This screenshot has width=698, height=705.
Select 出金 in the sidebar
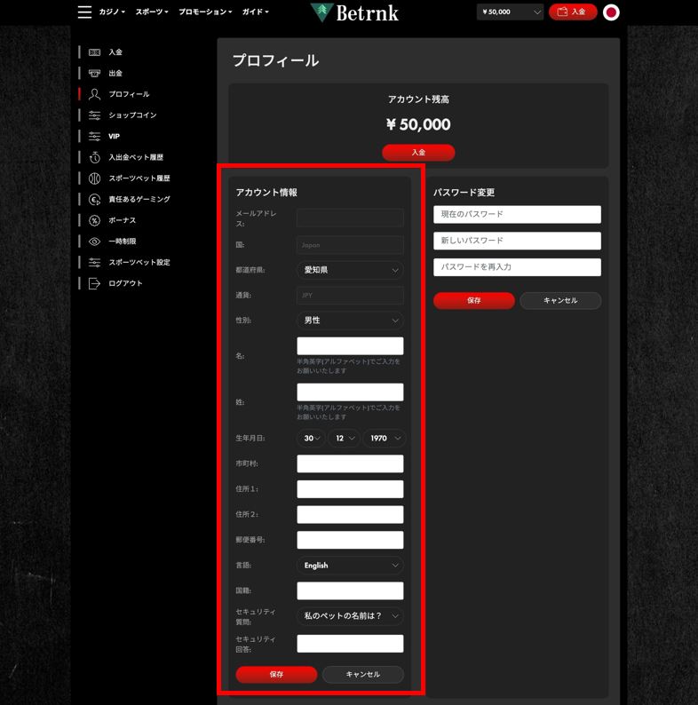(115, 74)
